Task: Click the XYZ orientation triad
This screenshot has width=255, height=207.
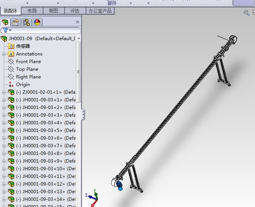Action: pyautogui.click(x=93, y=197)
